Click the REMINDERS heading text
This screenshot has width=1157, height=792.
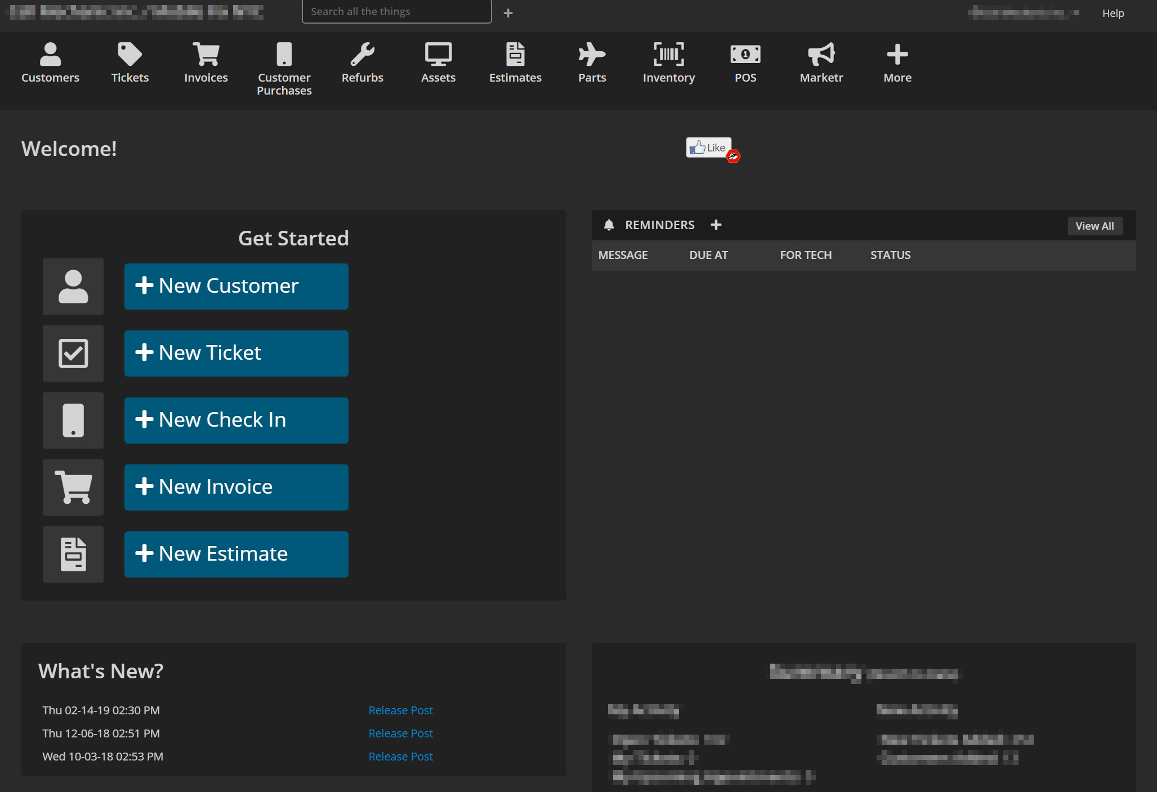point(659,225)
